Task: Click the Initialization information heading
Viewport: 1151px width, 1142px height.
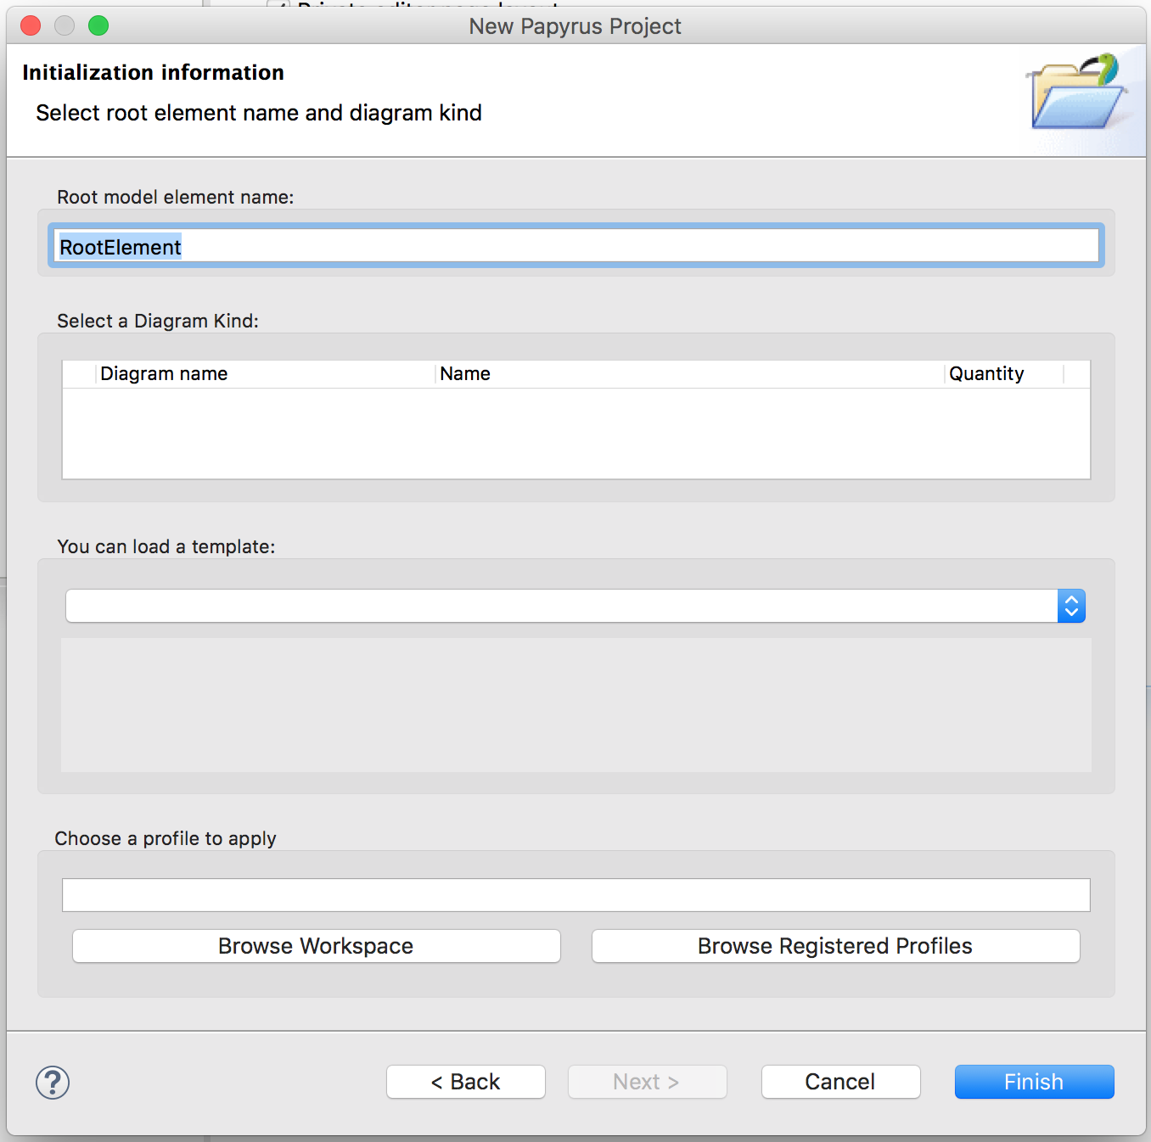Action: click(153, 72)
